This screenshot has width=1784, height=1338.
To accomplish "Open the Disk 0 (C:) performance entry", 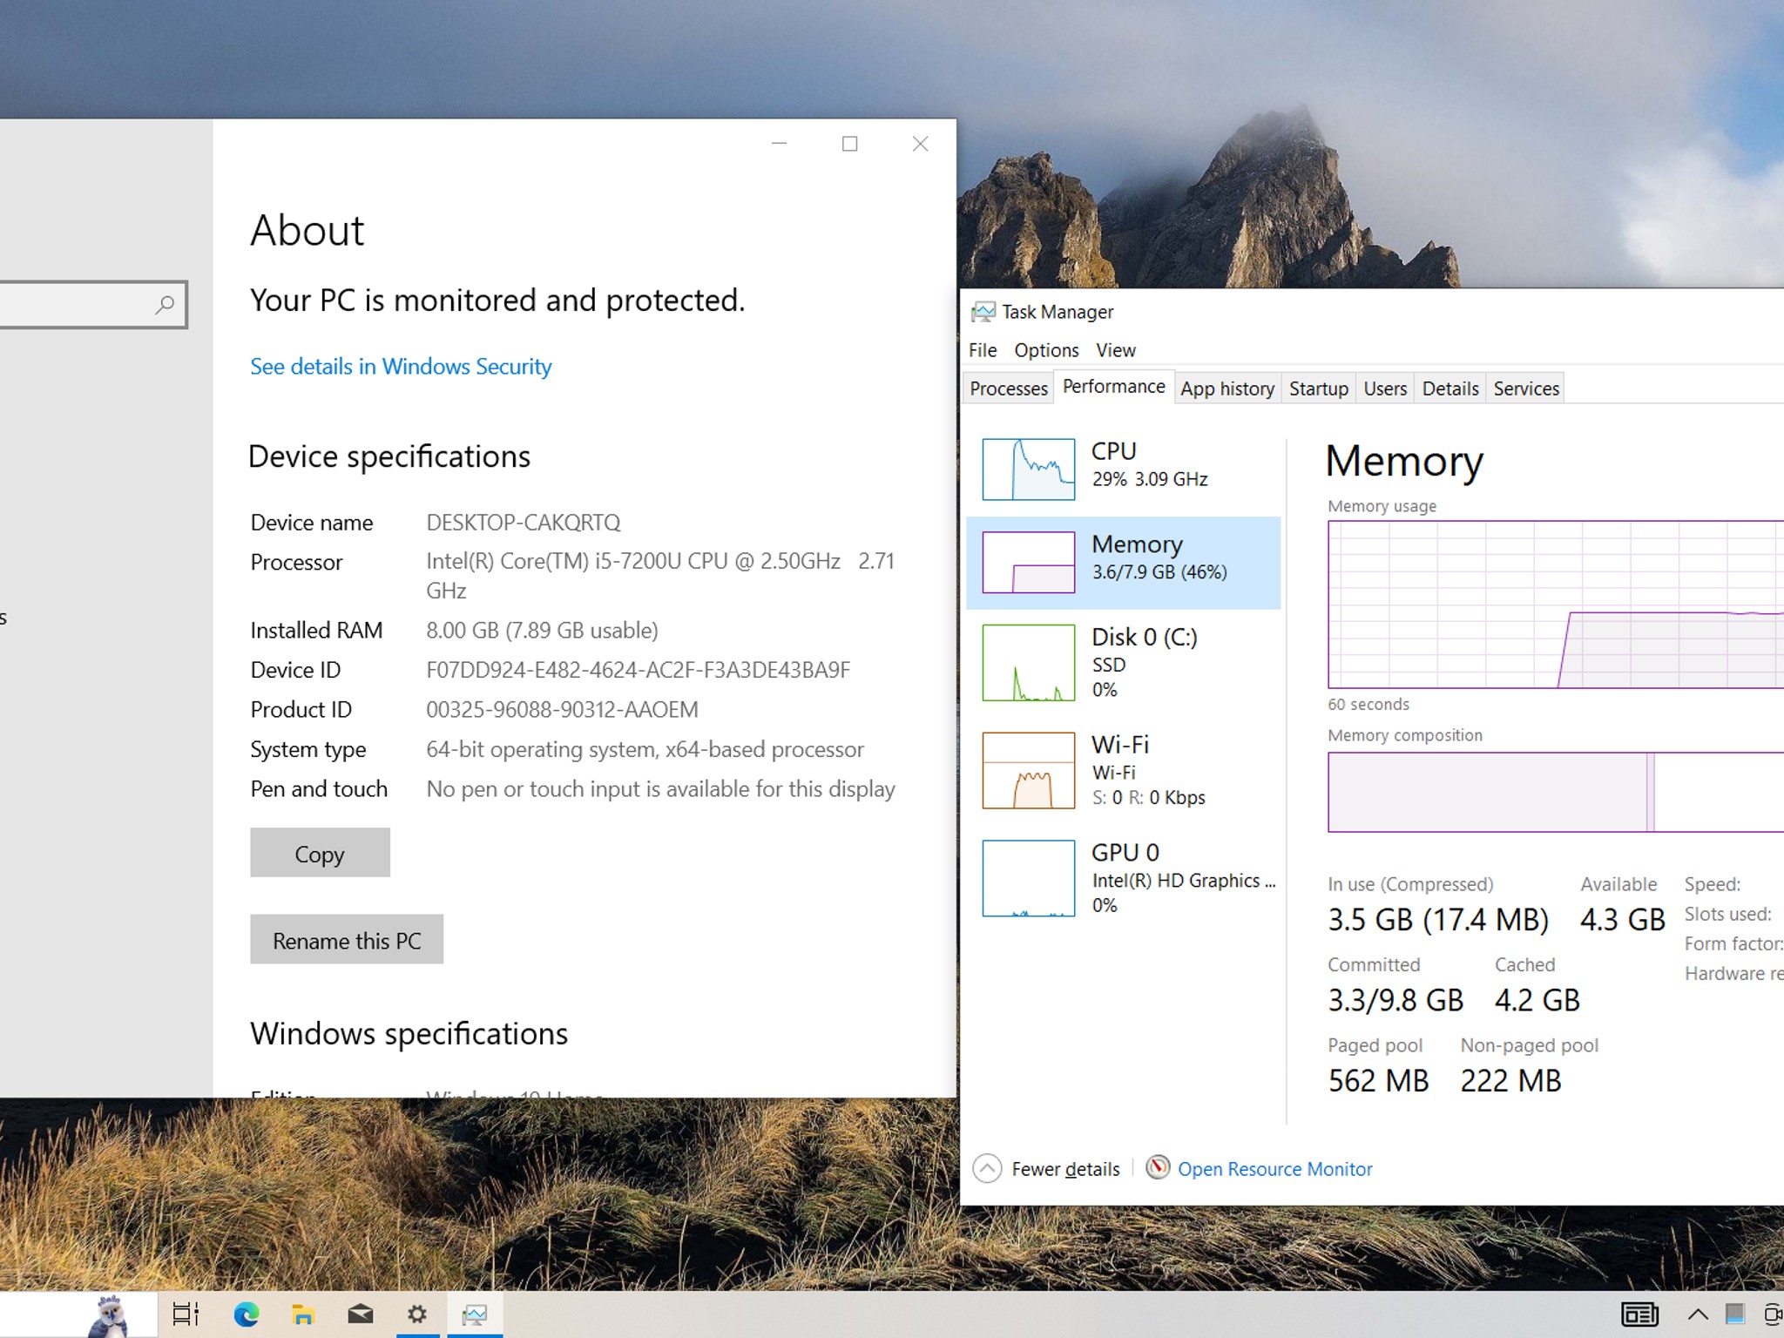I will [x=1123, y=662].
